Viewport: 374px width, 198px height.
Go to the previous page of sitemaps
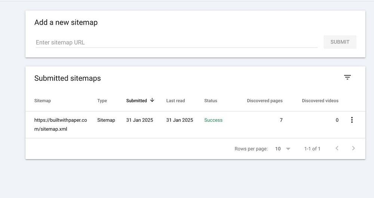[337, 148]
